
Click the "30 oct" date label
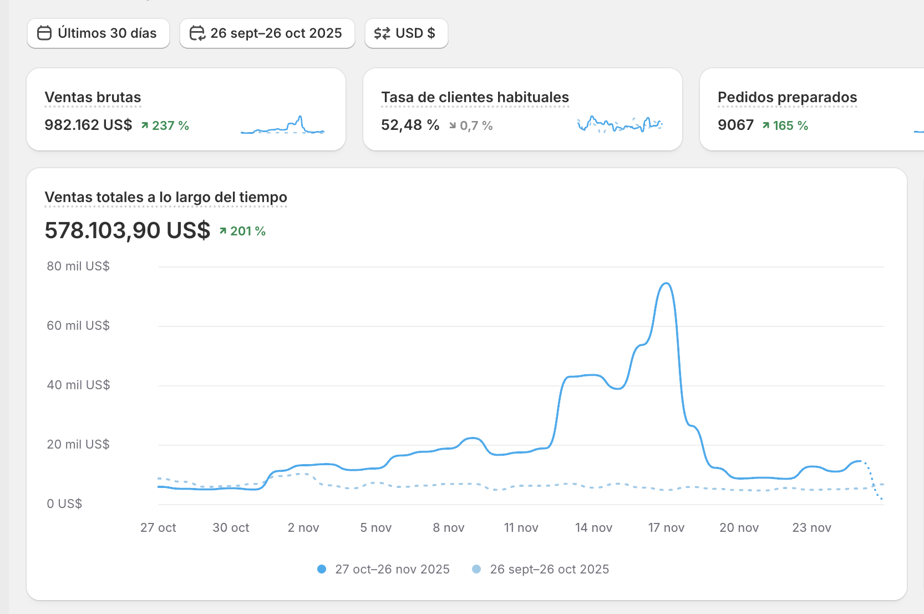pos(231,527)
